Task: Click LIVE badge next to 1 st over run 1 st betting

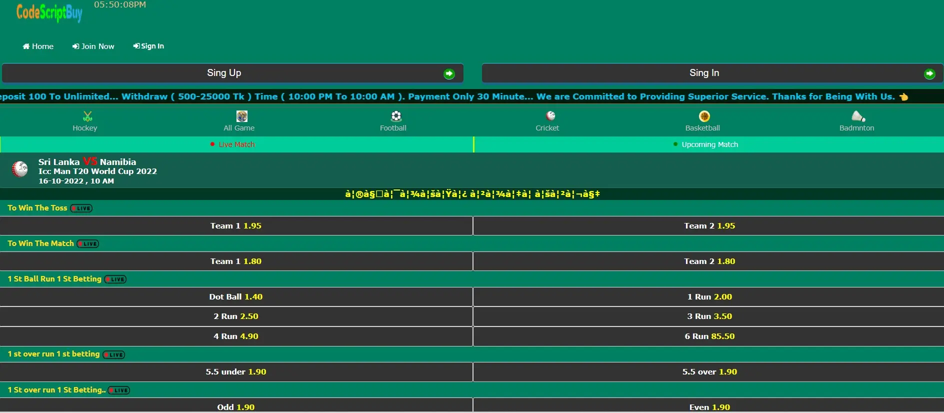Action: pos(114,355)
